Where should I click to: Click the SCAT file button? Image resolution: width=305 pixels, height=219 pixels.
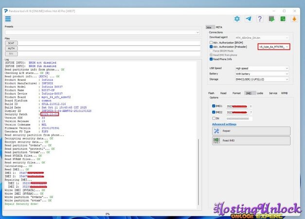tap(11, 43)
